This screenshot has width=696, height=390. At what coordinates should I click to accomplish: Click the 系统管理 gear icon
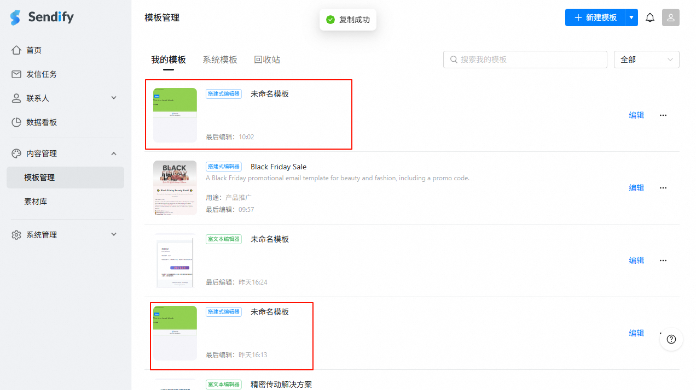[16, 235]
